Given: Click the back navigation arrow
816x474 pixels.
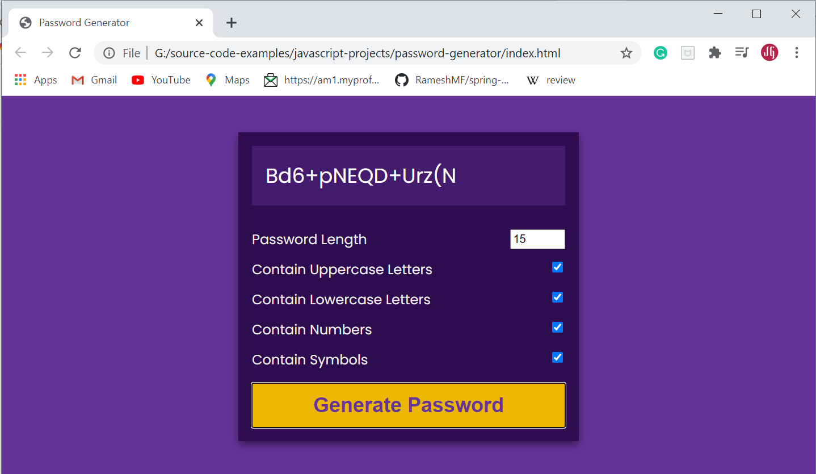Looking at the screenshot, I should pos(20,53).
